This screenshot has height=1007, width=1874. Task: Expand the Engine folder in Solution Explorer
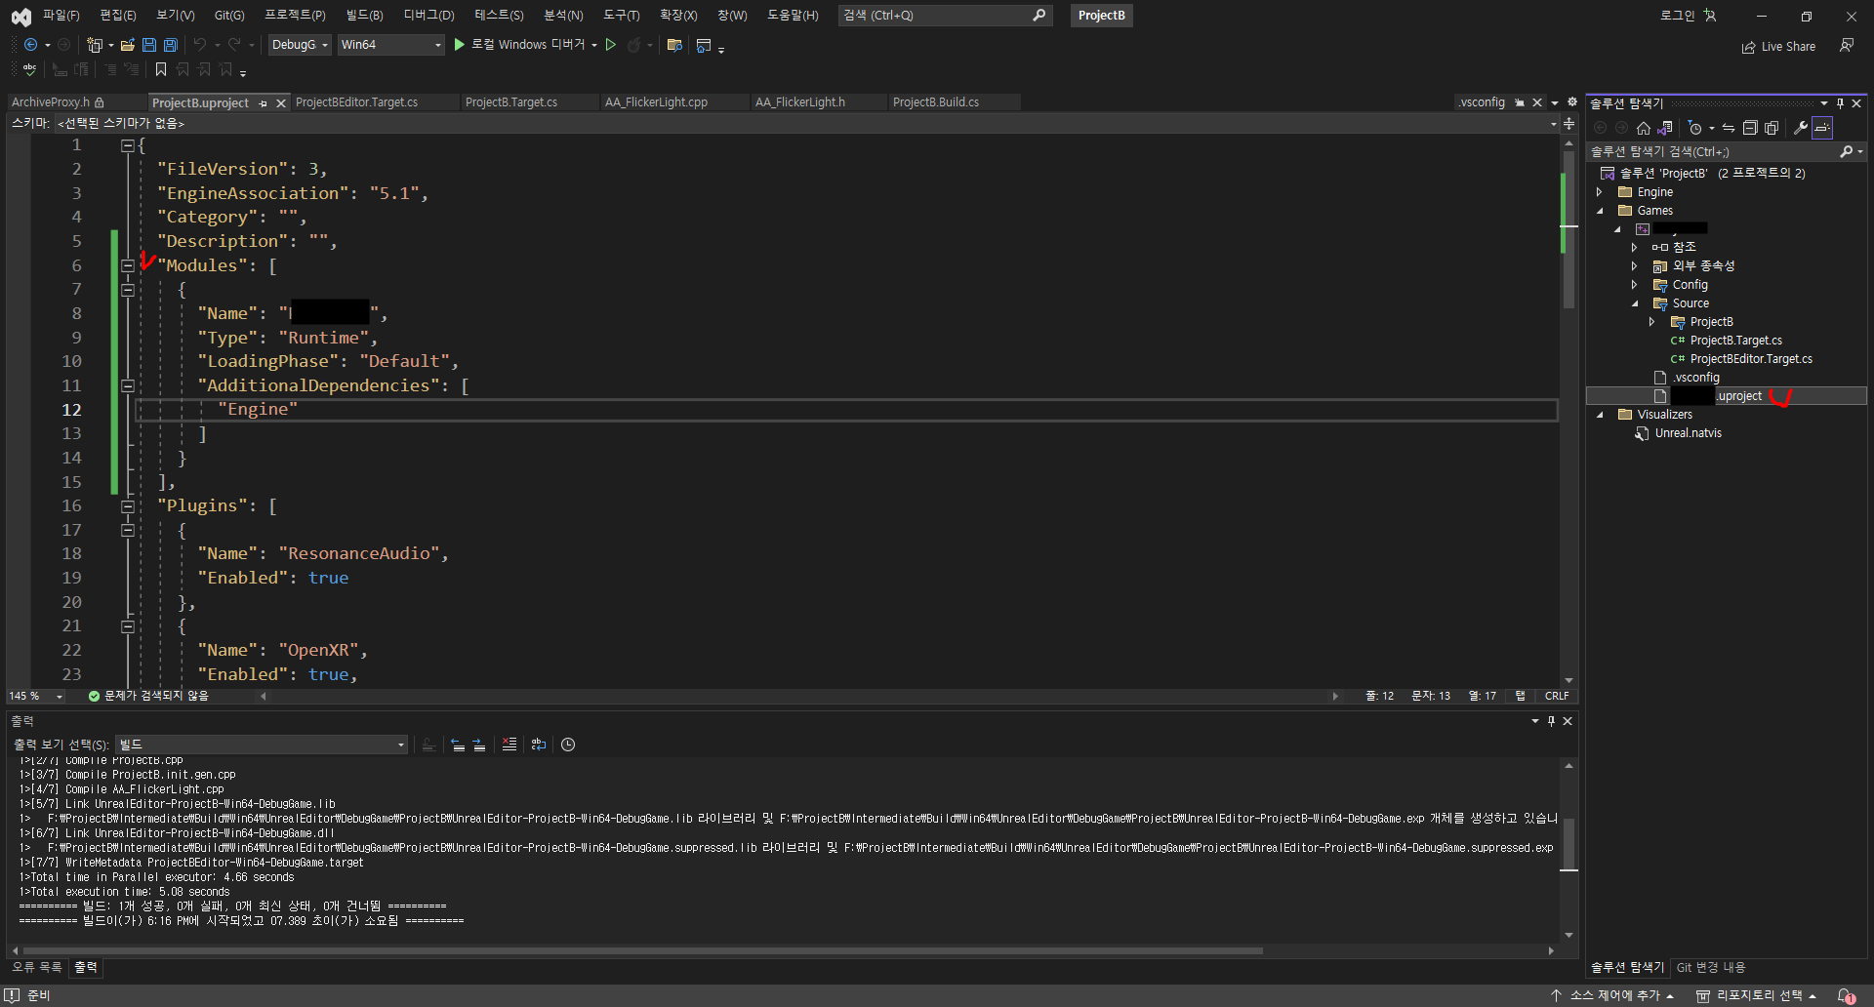[1600, 192]
